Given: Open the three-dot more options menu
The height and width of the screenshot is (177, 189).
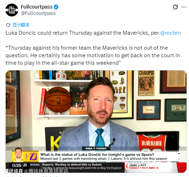Looking at the screenshot, I should (184, 7).
